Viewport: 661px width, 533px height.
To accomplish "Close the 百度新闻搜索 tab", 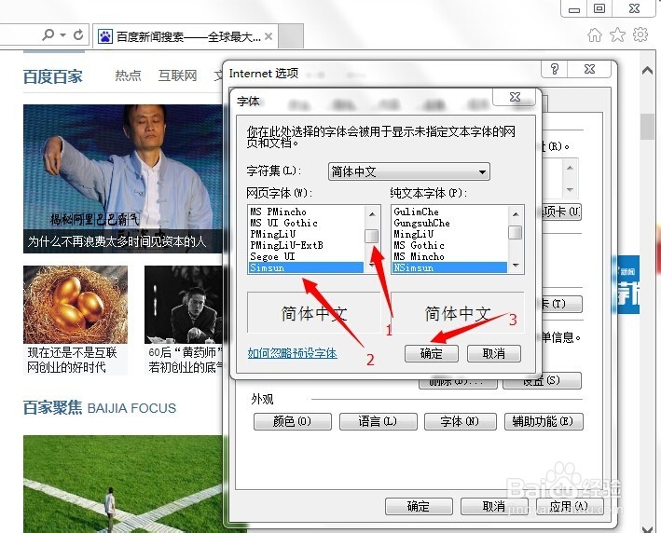I will tap(269, 36).
